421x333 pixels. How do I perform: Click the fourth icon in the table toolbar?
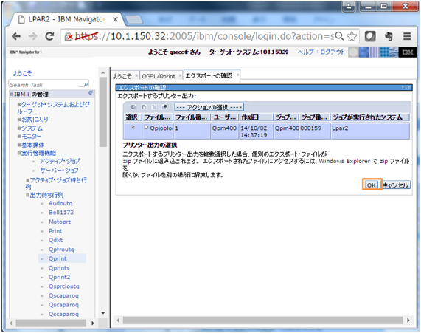(x=164, y=107)
